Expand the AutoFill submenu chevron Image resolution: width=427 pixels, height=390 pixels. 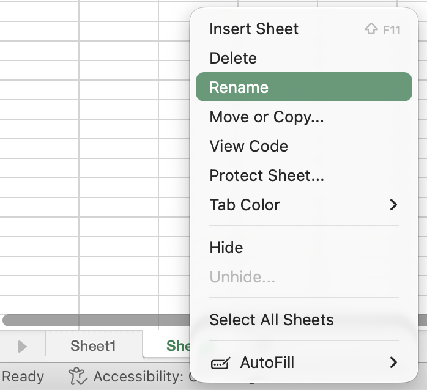pos(393,362)
